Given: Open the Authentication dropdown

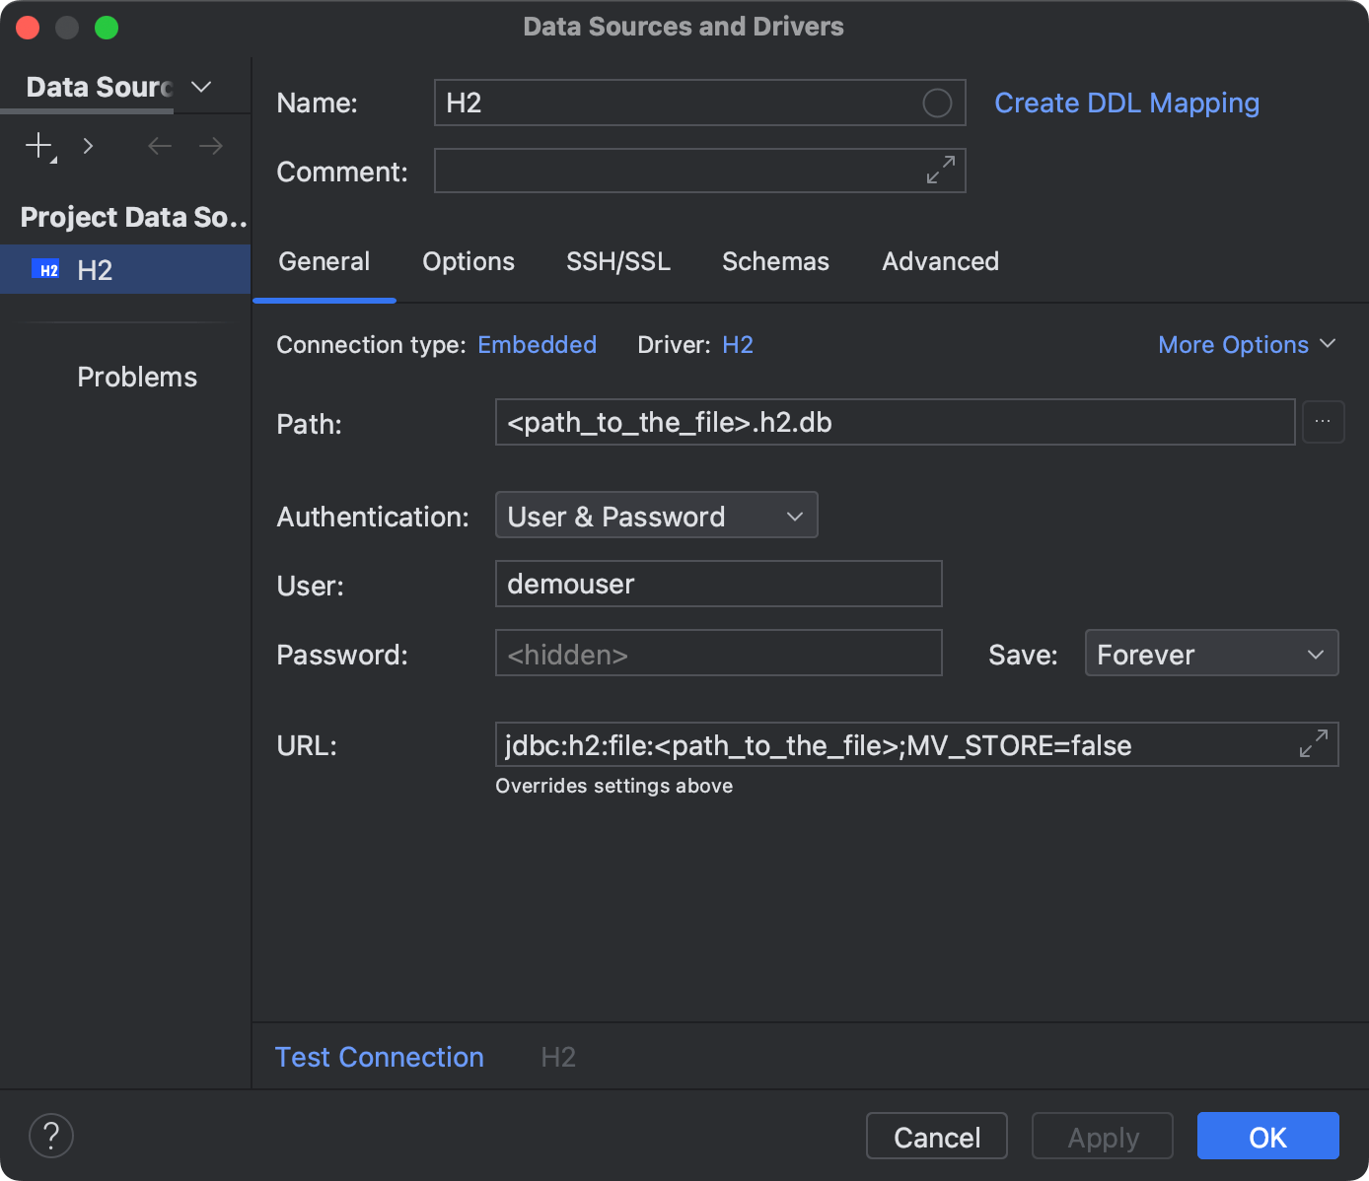Looking at the screenshot, I should pyautogui.click(x=656, y=515).
